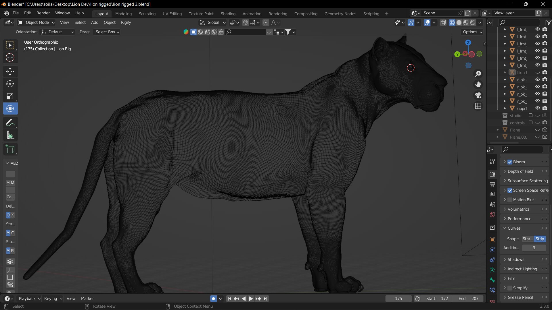Select the Transform tool
Viewport: 552px width, 310px height.
pos(10,109)
